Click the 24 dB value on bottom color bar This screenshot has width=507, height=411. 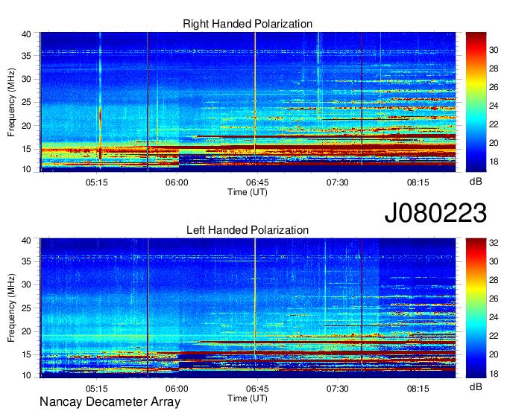(x=494, y=317)
